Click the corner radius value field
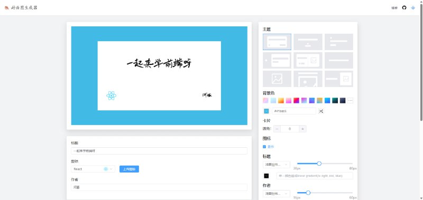 (290, 129)
